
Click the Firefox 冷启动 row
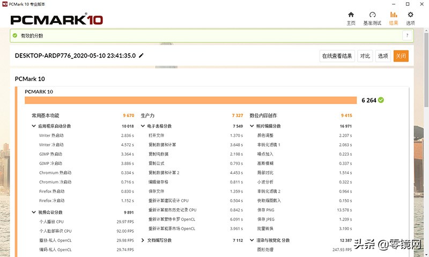[86, 201]
